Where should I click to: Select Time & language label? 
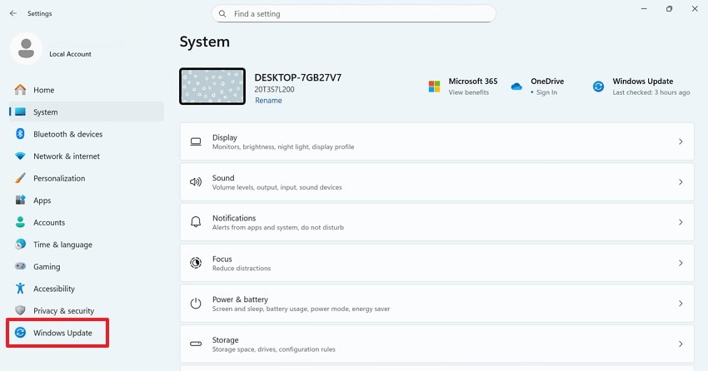(x=62, y=245)
